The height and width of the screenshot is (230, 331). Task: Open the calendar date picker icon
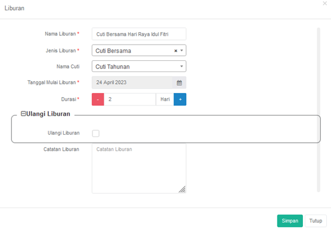(180, 83)
